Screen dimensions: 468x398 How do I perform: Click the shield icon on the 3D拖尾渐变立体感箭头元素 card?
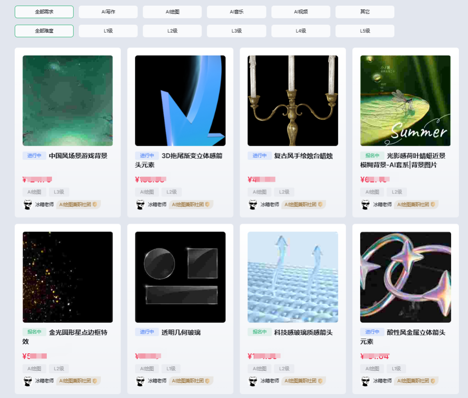coord(208,205)
